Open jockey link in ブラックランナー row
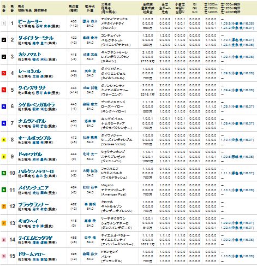The image size is (257, 266). (x=90, y=204)
